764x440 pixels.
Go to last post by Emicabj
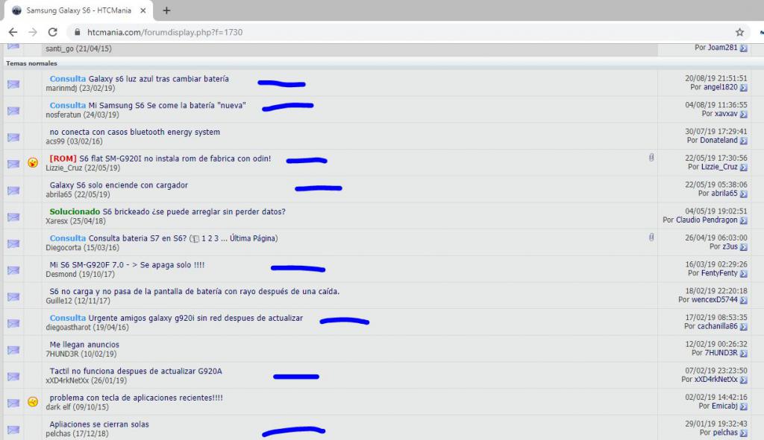point(743,406)
